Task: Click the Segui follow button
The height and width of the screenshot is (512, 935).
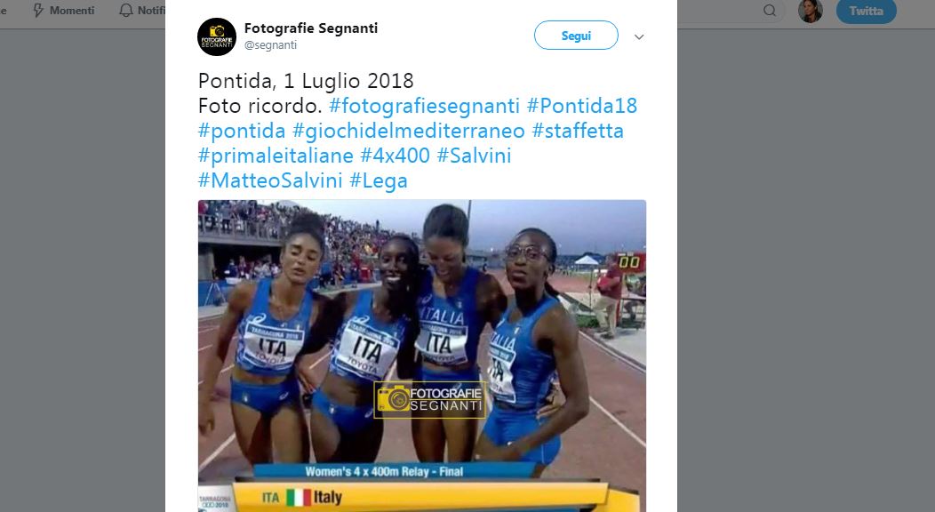Action: (576, 36)
